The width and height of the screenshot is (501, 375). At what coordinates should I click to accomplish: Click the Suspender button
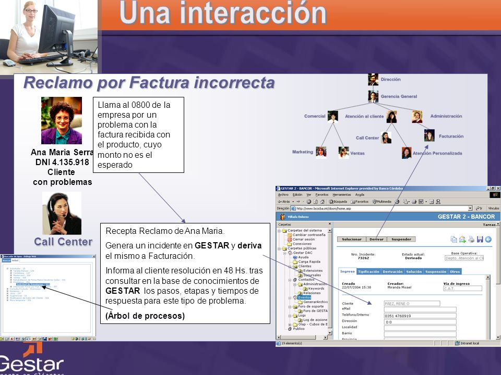click(x=401, y=239)
